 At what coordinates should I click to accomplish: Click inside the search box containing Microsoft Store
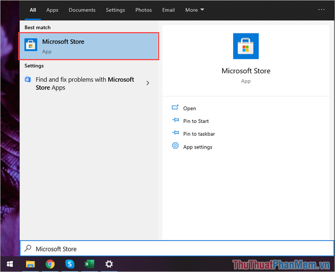(177, 249)
